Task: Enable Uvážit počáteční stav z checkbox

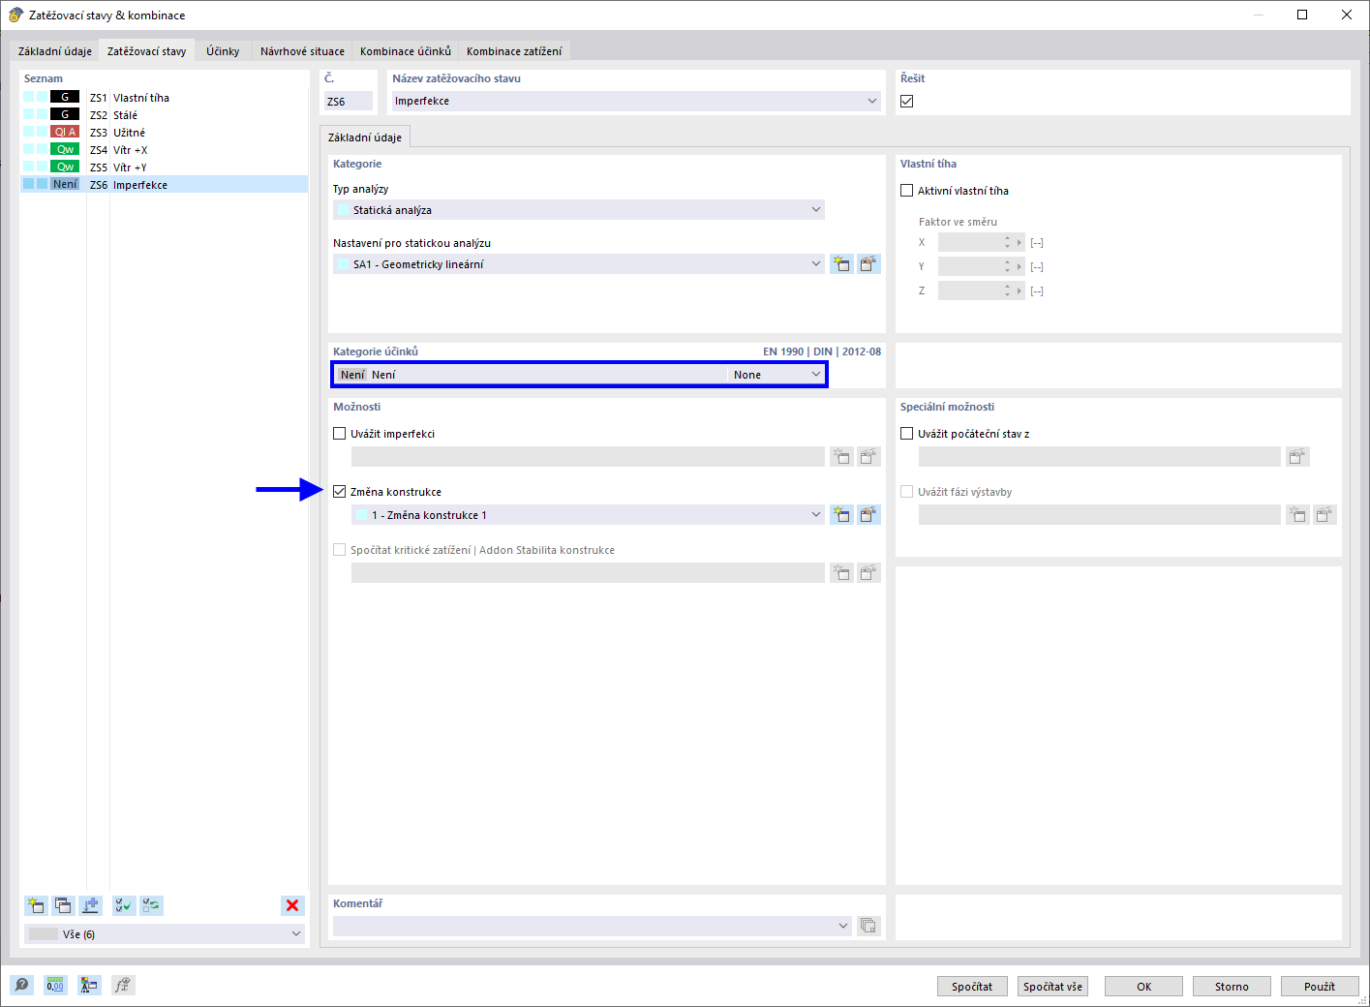Action: 907,434
